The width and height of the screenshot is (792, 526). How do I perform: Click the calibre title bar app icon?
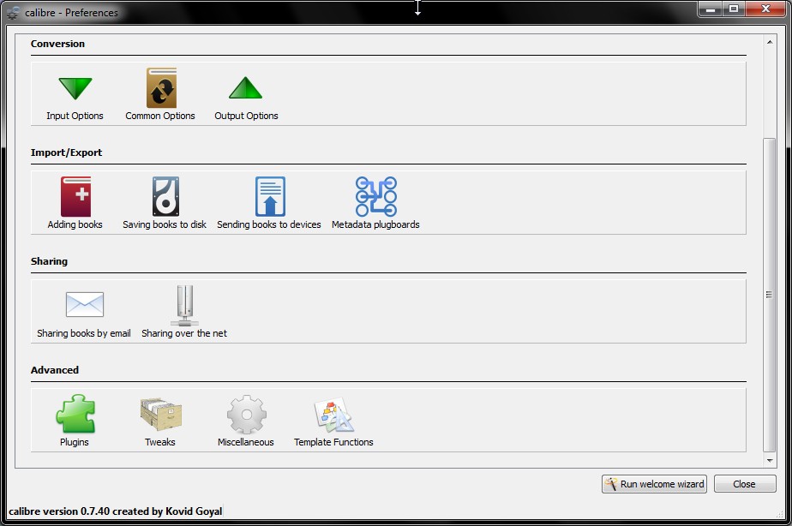pyautogui.click(x=13, y=13)
